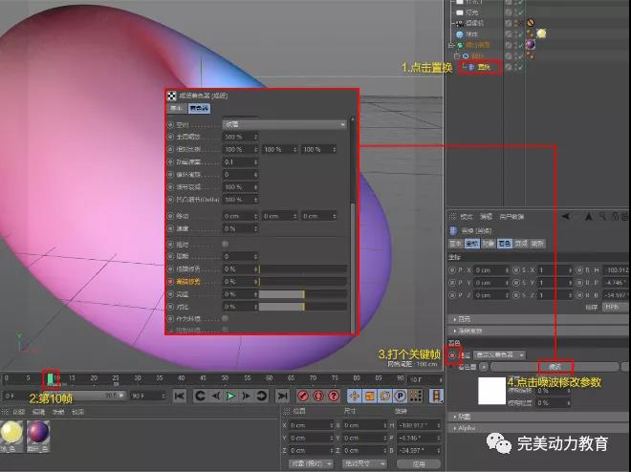Toggle the 相对 checkbox in noise shader
The height and width of the screenshot is (472, 631).
pyautogui.click(x=226, y=245)
